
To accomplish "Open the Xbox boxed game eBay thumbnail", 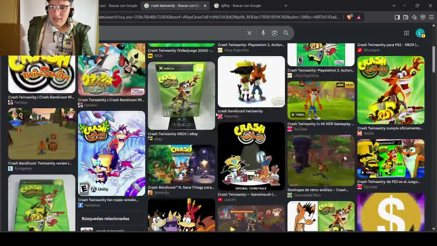I will (181, 96).
